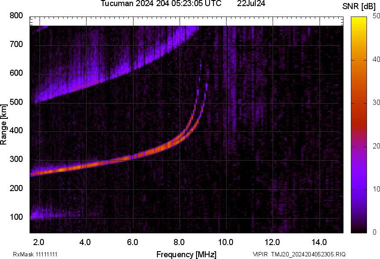The width and height of the screenshot is (380, 259).
Task: Click the colorbar tick label "50"
Action: pyautogui.click(x=376, y=16)
